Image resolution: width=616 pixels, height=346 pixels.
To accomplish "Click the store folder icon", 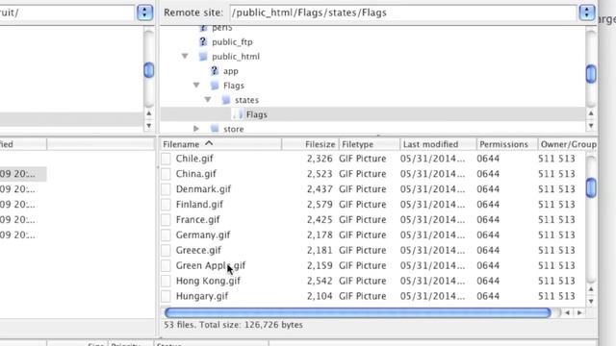I will point(215,129).
